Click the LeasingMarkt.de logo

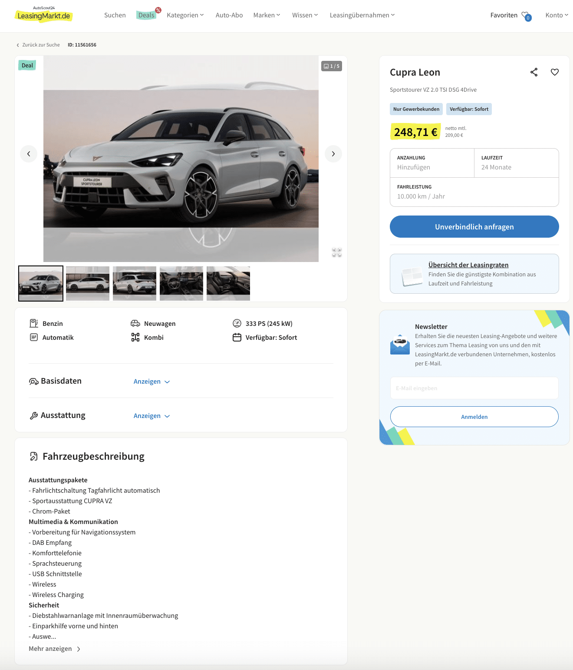[x=43, y=14]
